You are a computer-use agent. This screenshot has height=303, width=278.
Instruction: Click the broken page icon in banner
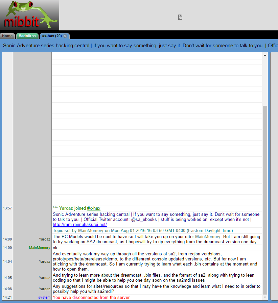(180, 17)
